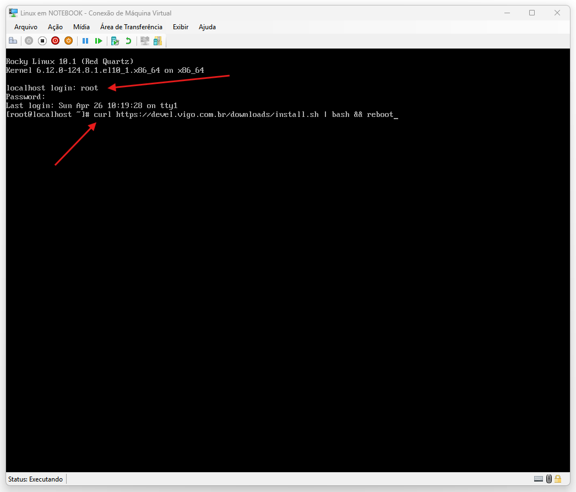The height and width of the screenshot is (492, 576).
Task: Send Ctrl+Alt+Del using the toolbar icon
Action: click(13, 41)
